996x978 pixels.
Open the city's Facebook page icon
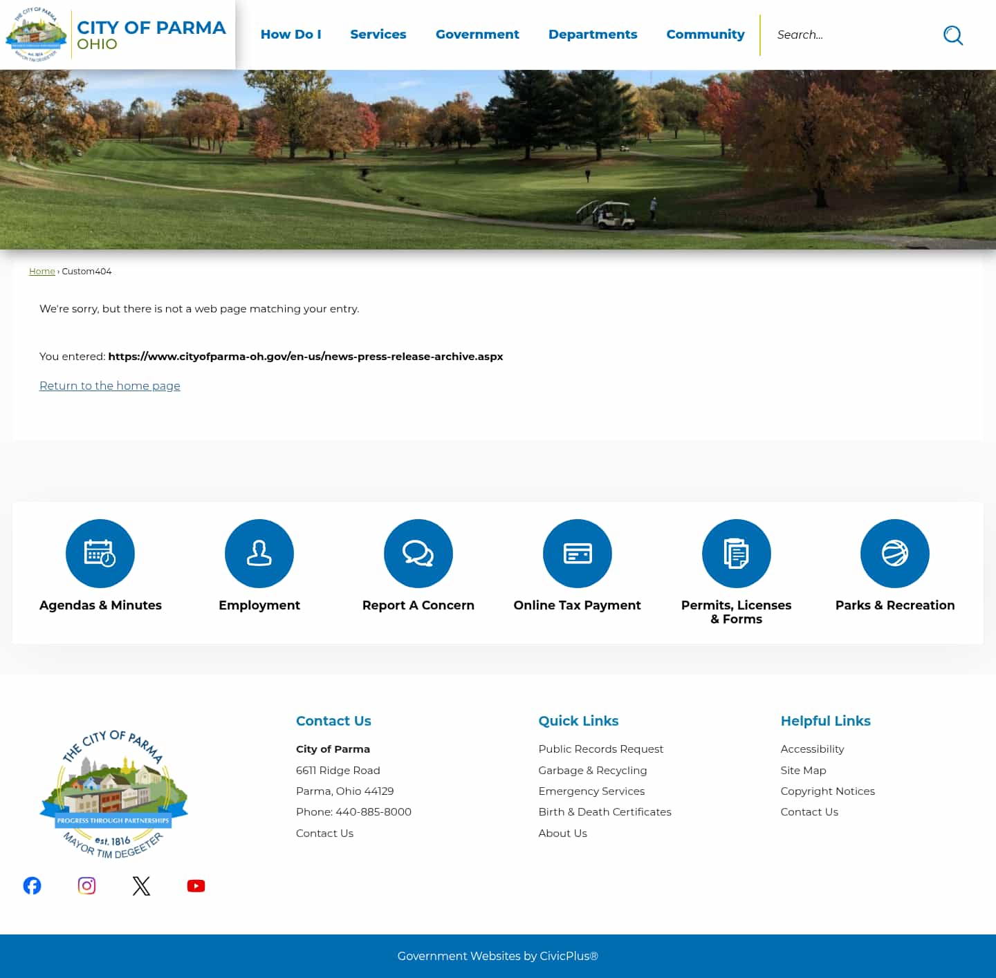[32, 885]
